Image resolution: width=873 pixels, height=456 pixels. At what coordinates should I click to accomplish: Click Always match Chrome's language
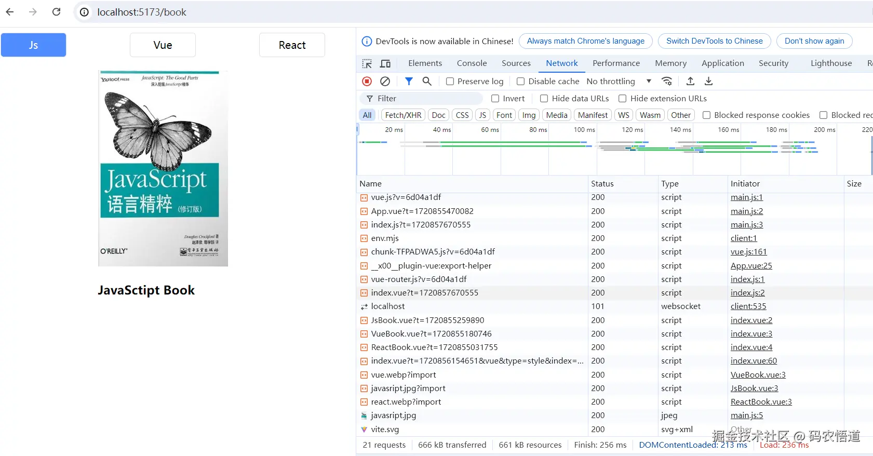tap(586, 41)
